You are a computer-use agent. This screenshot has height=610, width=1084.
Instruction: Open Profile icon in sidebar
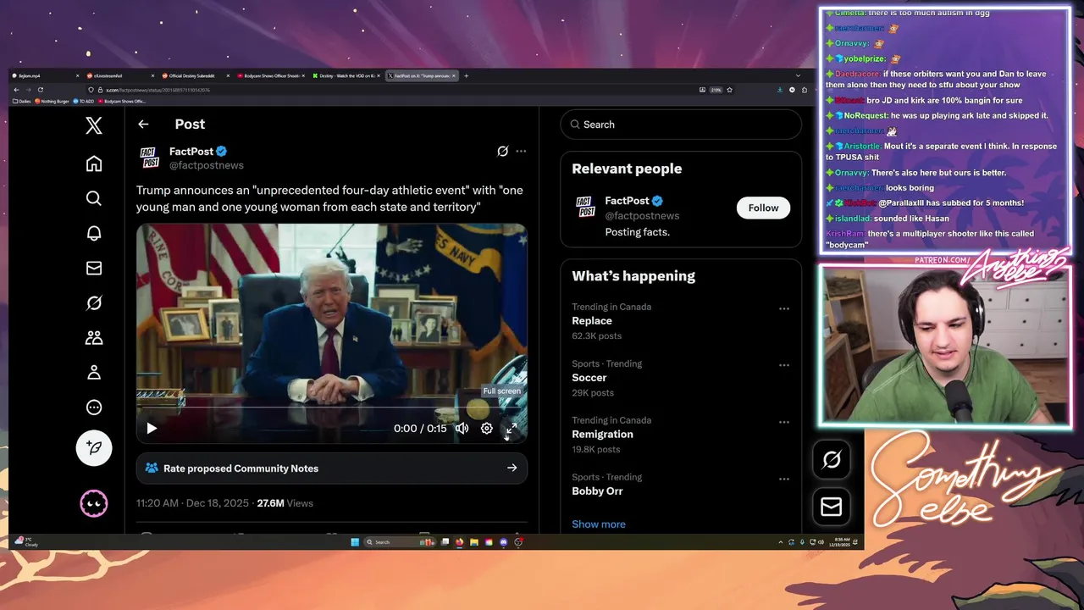tap(94, 372)
